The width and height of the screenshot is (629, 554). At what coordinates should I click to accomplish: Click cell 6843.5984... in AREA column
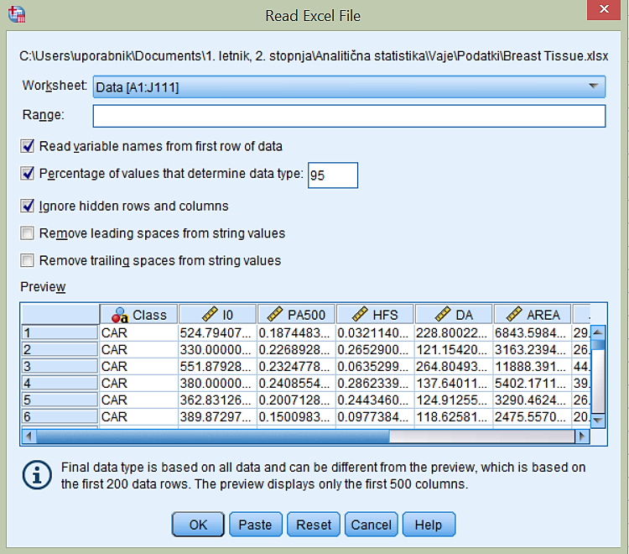tap(532, 332)
